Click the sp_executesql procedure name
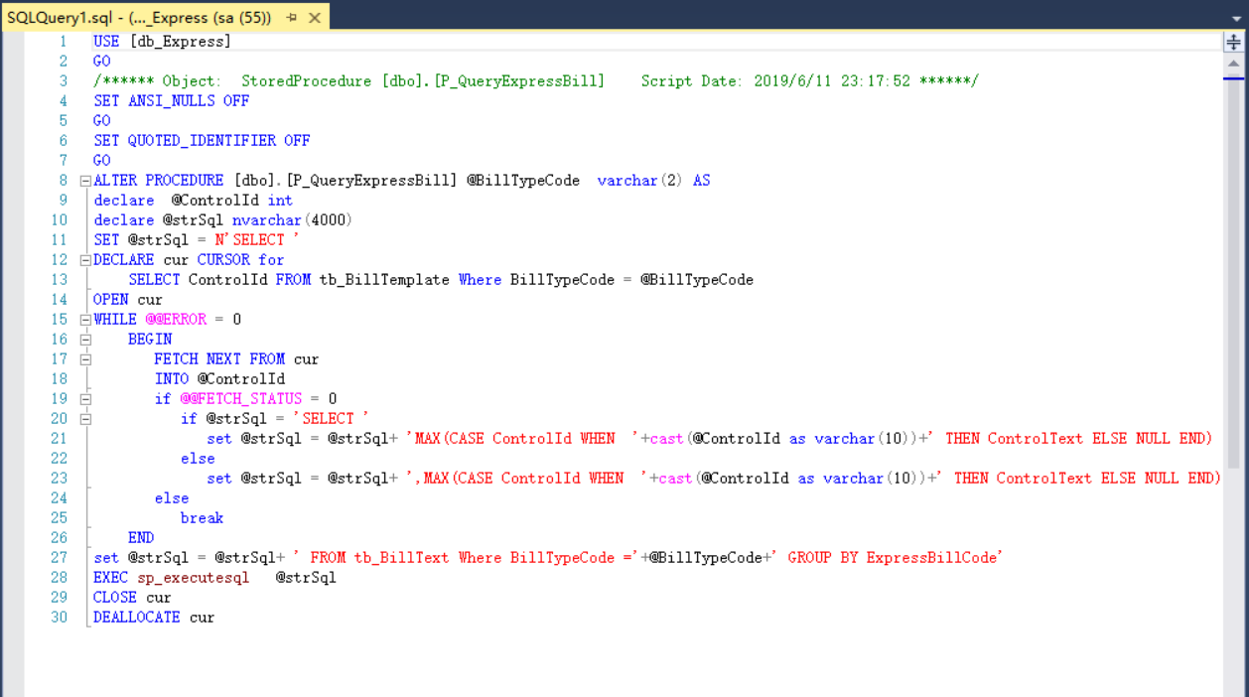The image size is (1249, 697). (x=194, y=578)
